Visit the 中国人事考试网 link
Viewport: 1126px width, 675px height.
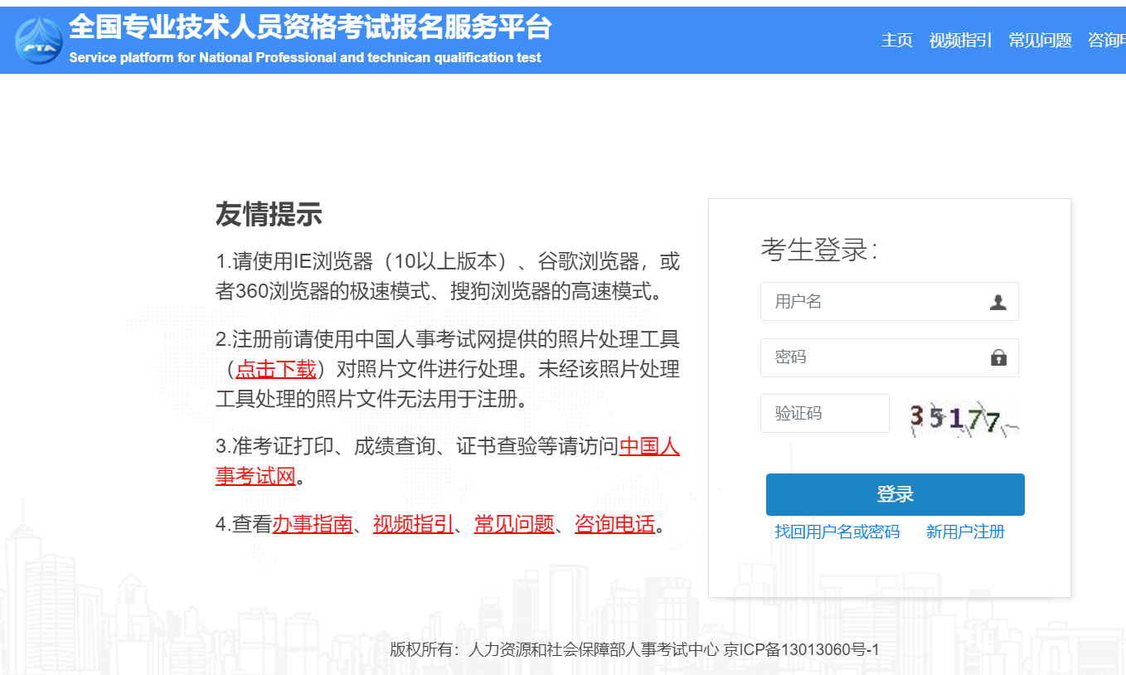[x=649, y=446]
